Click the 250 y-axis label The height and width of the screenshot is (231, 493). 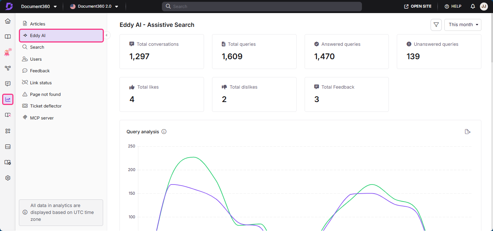click(131, 146)
